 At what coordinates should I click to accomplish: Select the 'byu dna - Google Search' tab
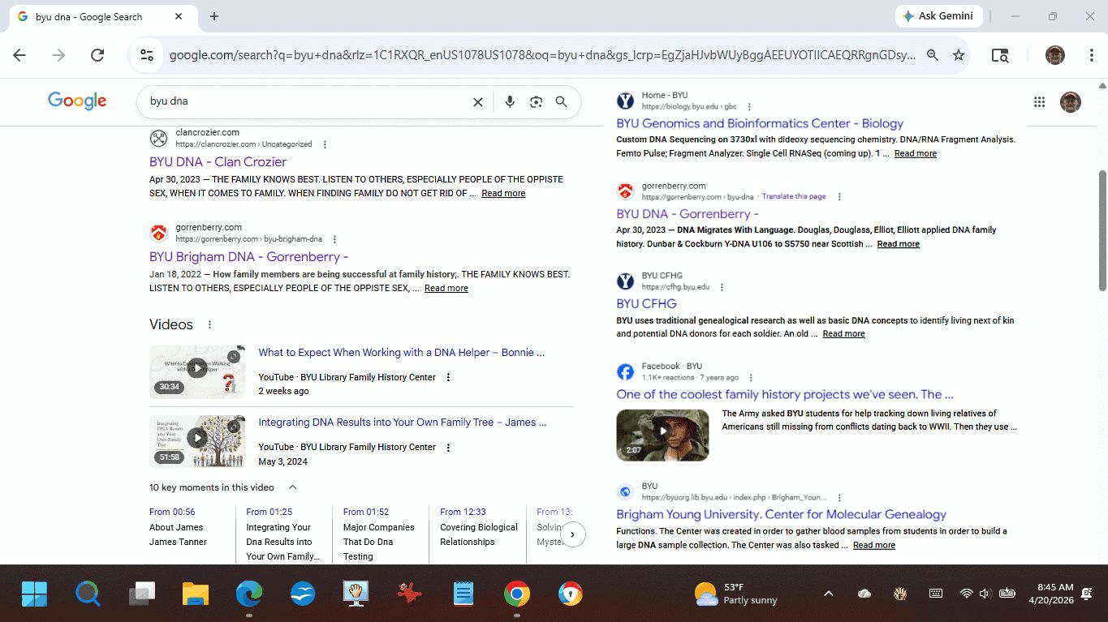click(x=89, y=16)
